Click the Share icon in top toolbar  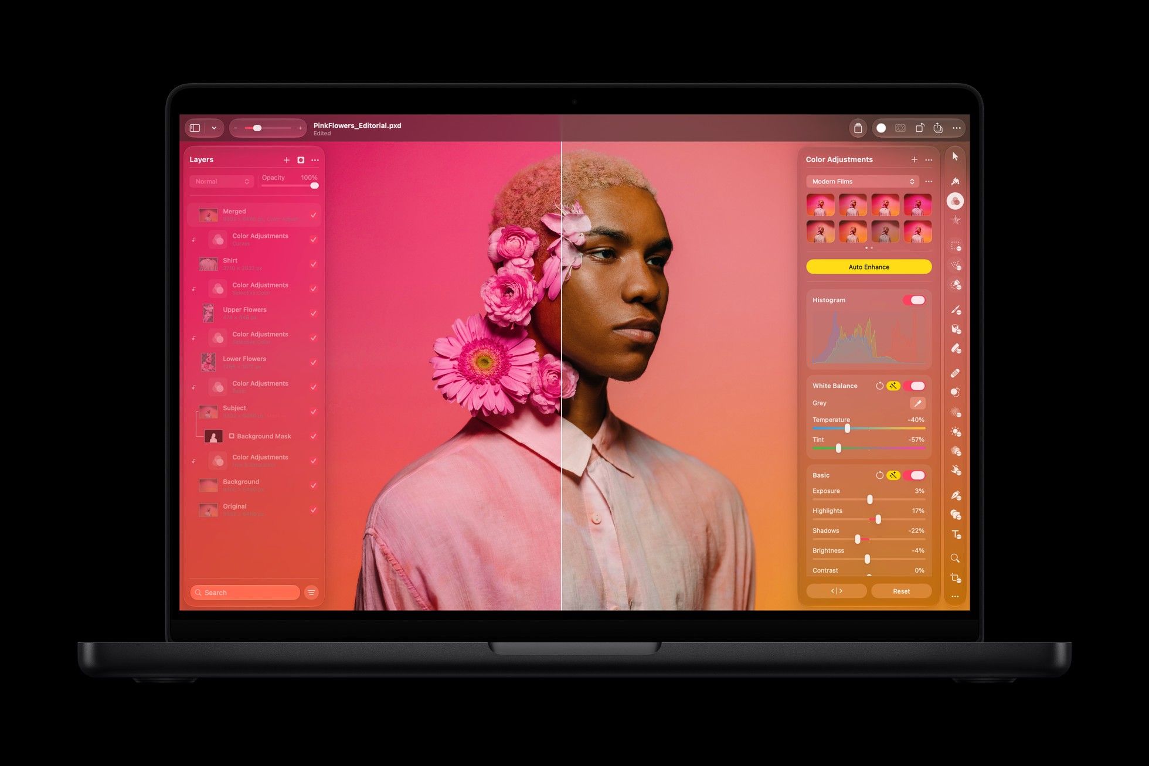[938, 128]
